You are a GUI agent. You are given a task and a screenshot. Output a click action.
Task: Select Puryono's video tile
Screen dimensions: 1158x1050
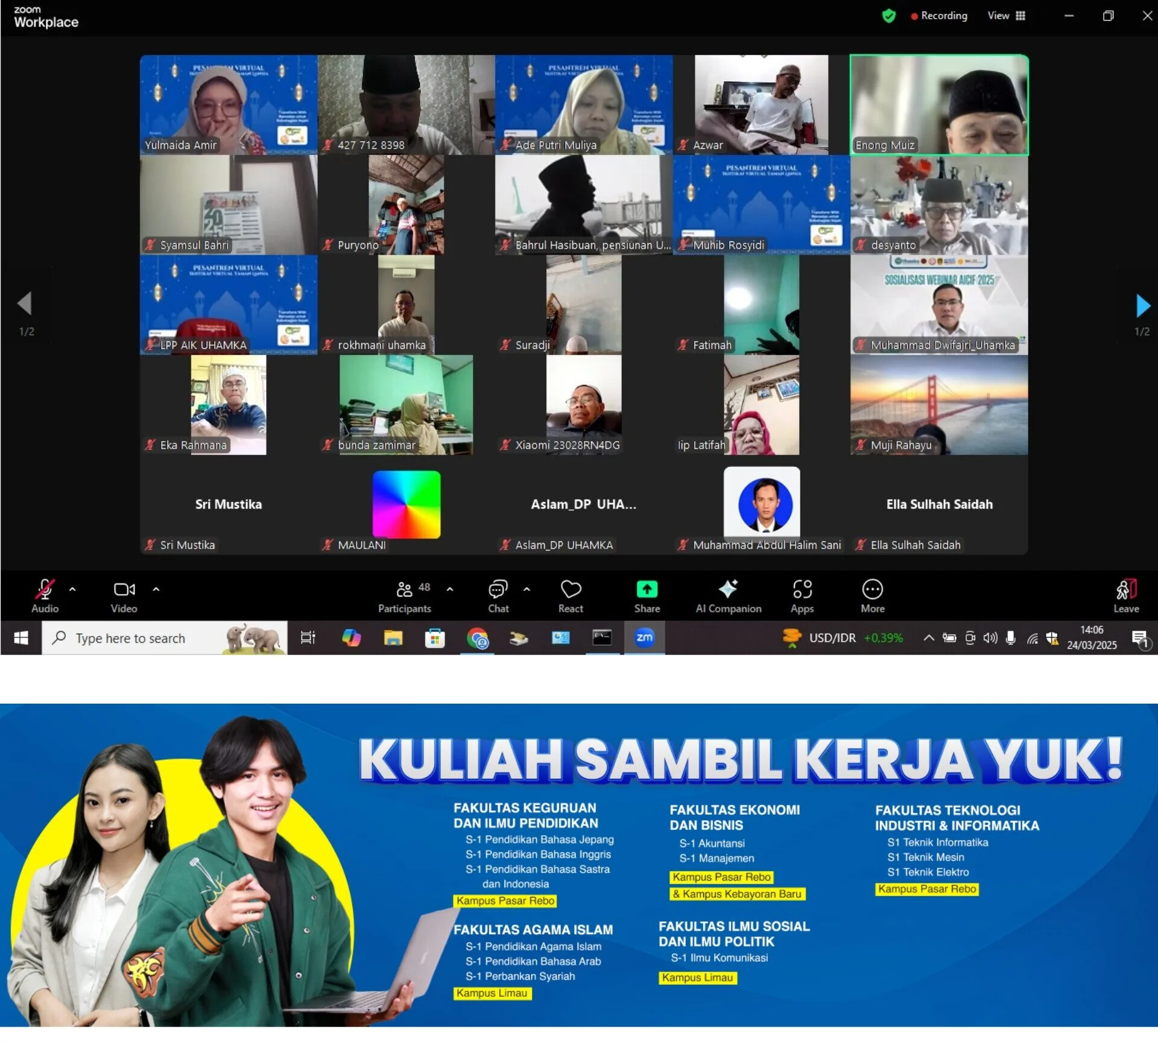pyautogui.click(x=406, y=205)
